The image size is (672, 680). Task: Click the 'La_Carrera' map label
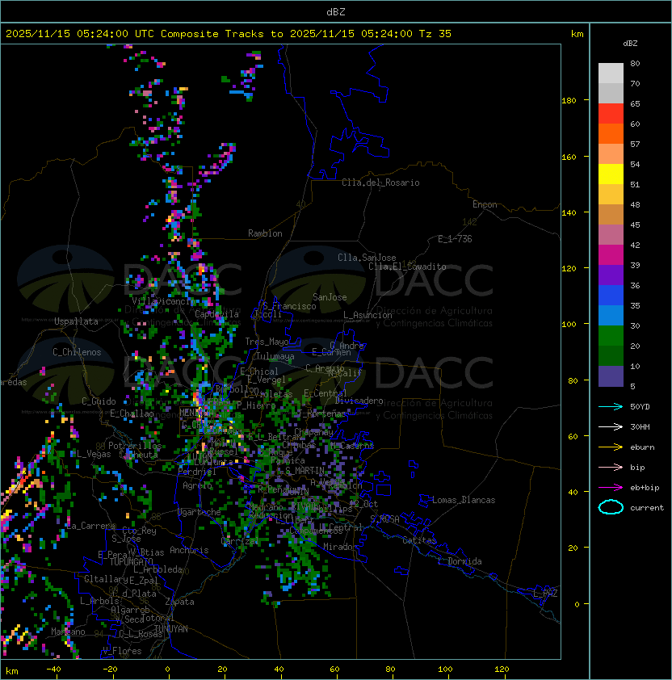[x=90, y=526]
